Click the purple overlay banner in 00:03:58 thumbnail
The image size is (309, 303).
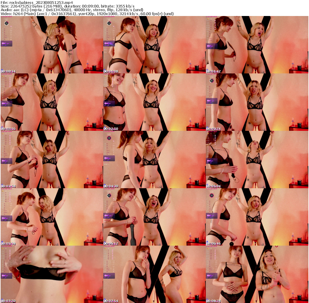(x=6, y=161)
